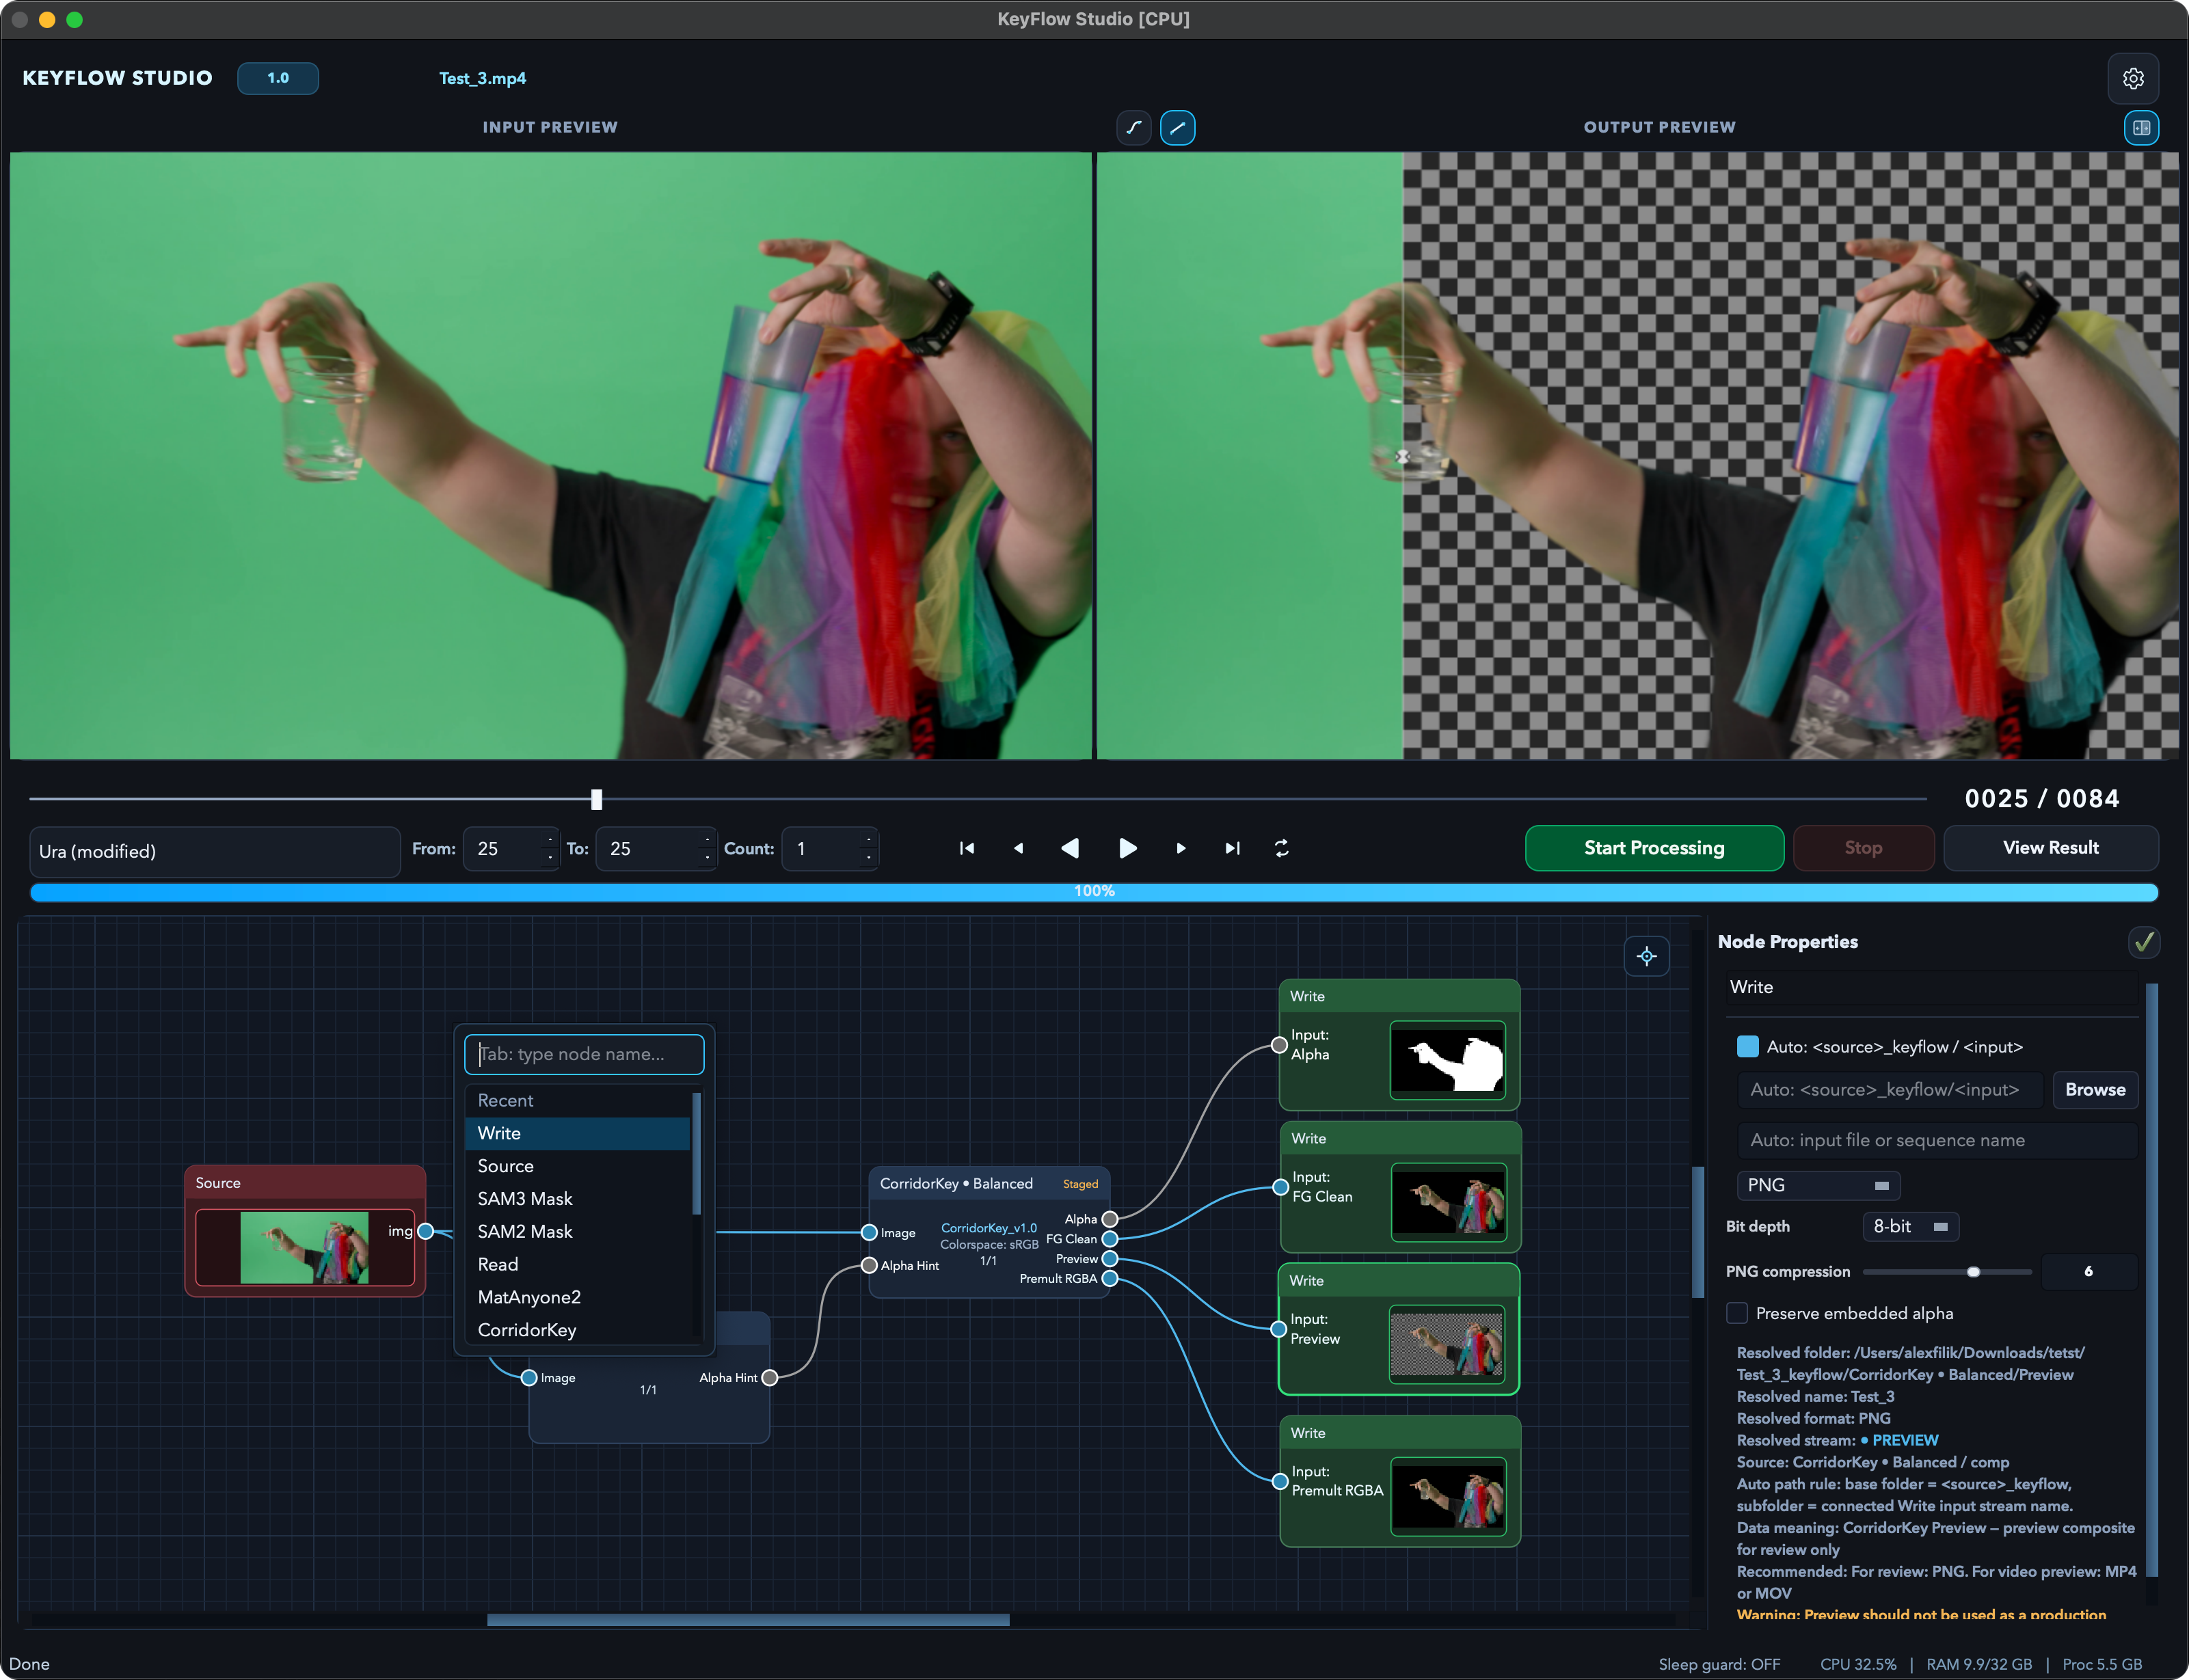Open settings gear in header
This screenshot has width=2189, height=1680.
pos(2133,78)
